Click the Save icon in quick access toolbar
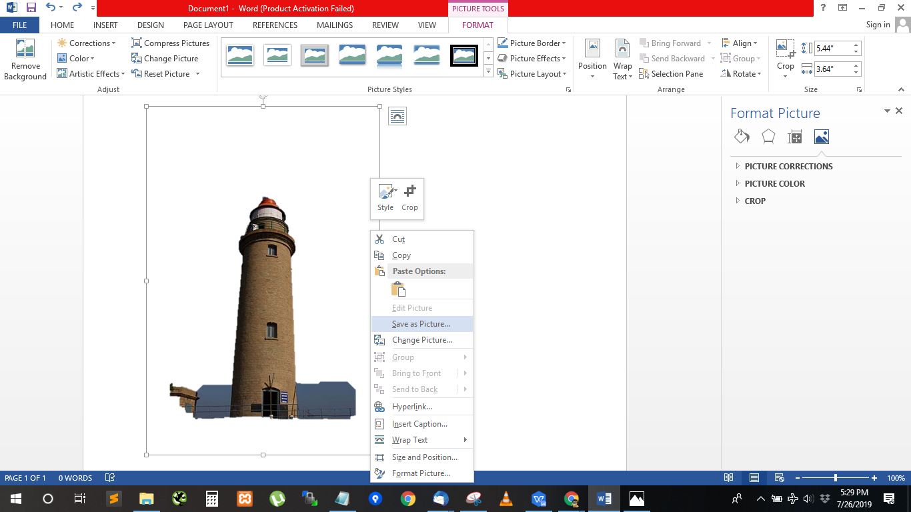911x512 pixels. [x=31, y=8]
